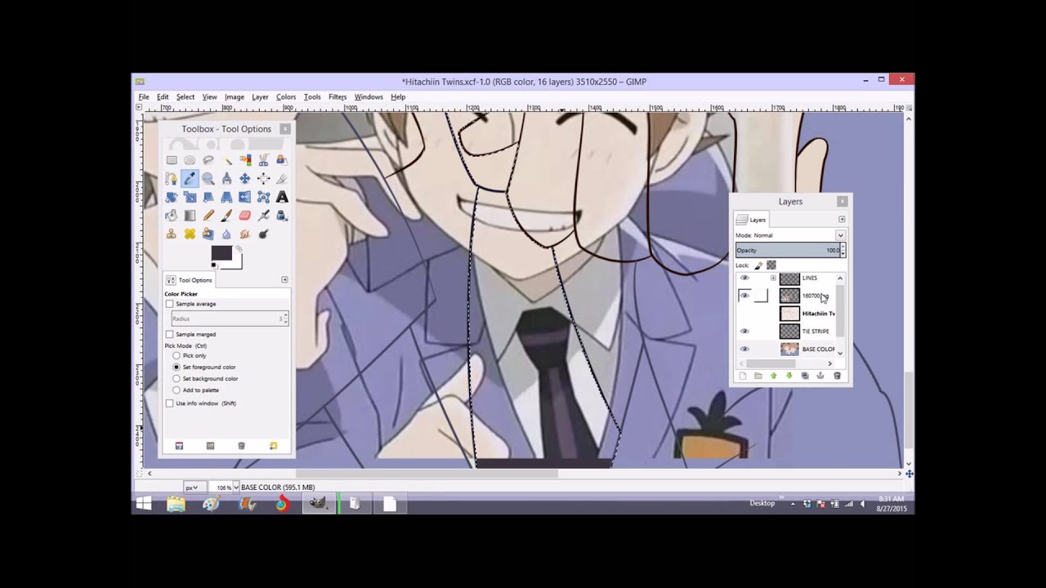
Task: Select the Move tool
Action: [245, 179]
